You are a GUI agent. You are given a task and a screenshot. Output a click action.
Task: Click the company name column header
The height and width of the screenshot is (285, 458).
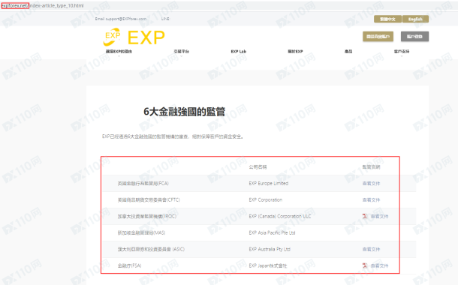point(258,166)
